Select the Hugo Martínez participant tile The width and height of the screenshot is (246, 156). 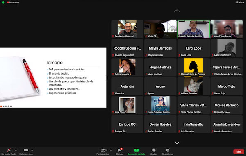[160, 67]
